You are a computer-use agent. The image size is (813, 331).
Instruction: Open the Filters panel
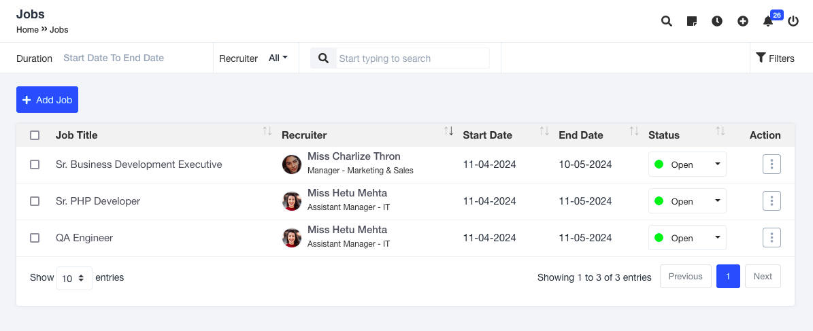coord(775,58)
